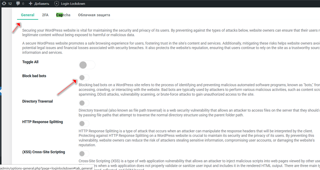Image resolution: width=320 pixels, height=170 pixels.
Task: Open the comments bubble icon
Action: 18,4
